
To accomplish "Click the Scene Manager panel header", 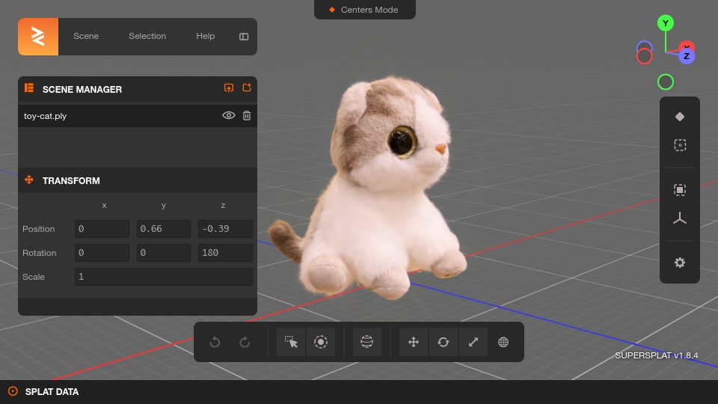I will [x=138, y=89].
